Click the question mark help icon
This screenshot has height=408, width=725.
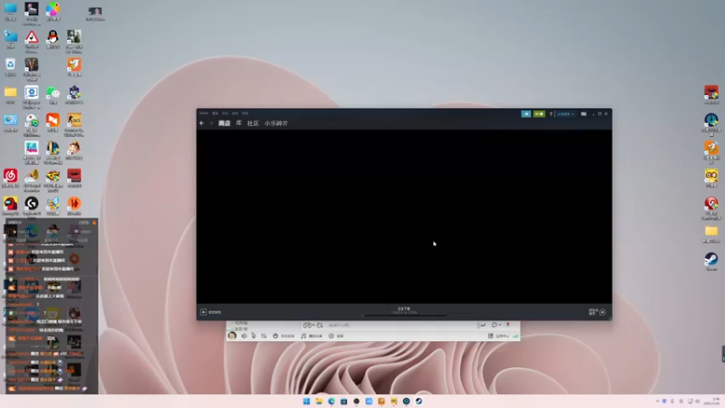click(551, 114)
